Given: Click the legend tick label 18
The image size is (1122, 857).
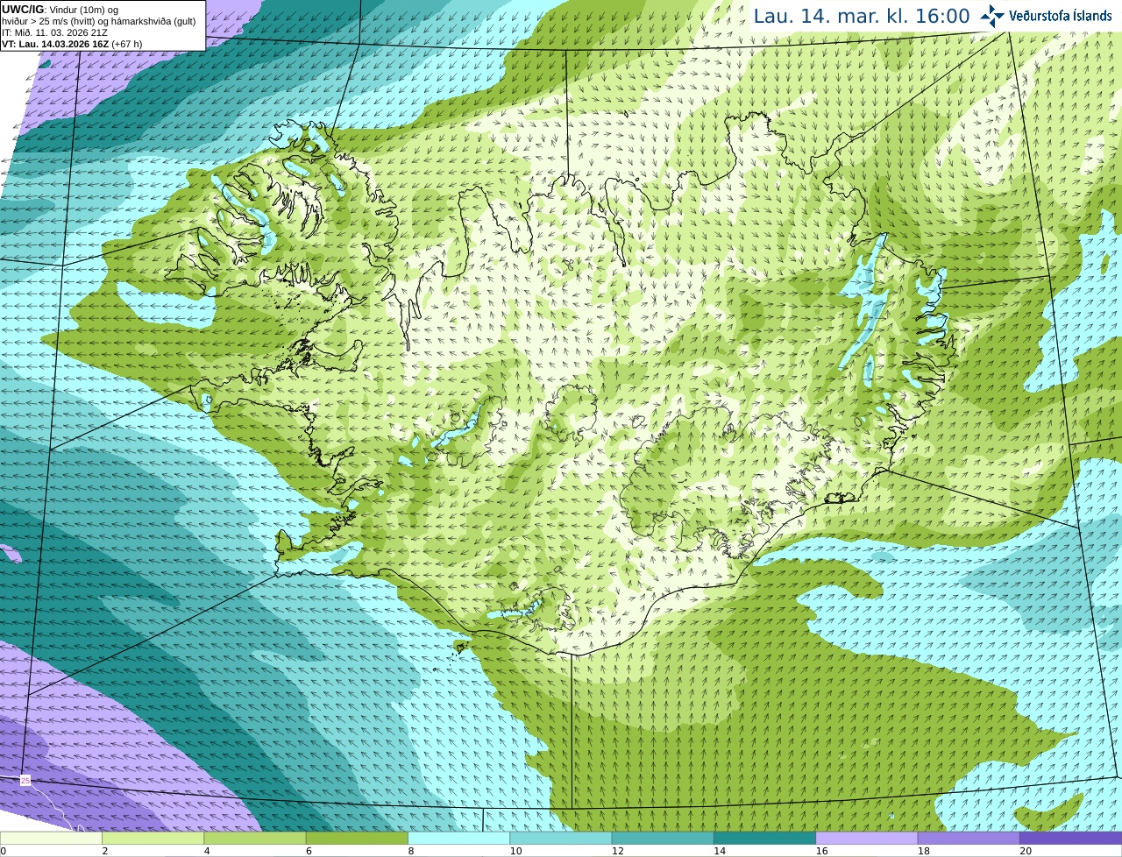Looking at the screenshot, I should pyautogui.click(x=924, y=851).
